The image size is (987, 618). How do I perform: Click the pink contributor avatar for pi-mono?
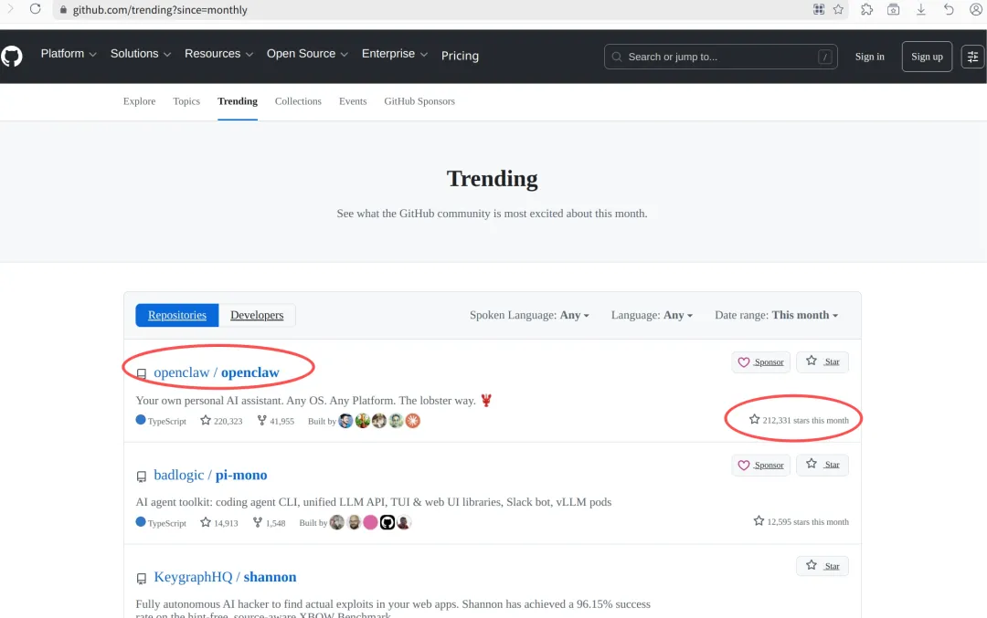370,522
